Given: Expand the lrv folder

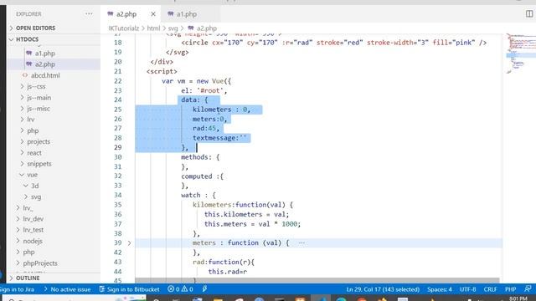Looking at the screenshot, I should [x=31, y=120].
